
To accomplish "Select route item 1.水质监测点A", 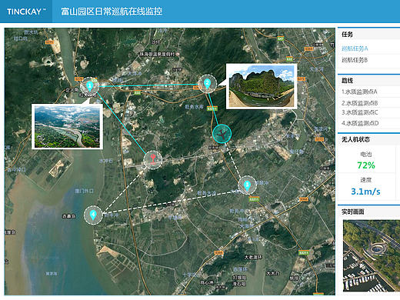I will pyautogui.click(x=359, y=92).
